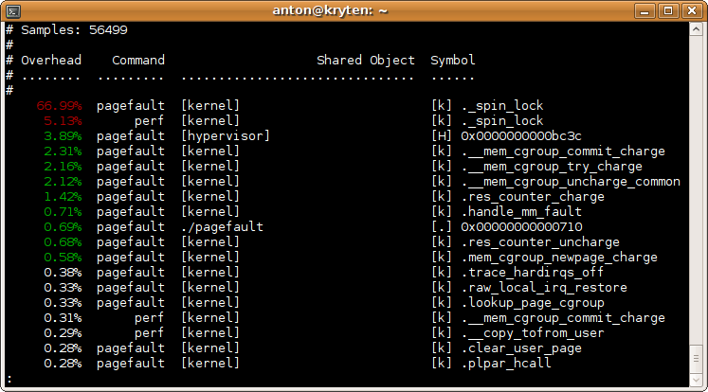Click the Shared Object column header
The height and width of the screenshot is (392, 708).
[365, 60]
